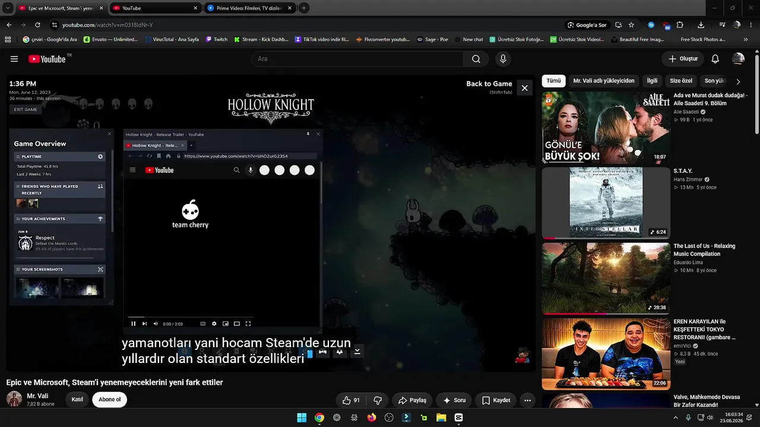Open the Eren Karayılan Tokyo video thumbnail
Image resolution: width=760 pixels, height=427 pixels.
(606, 354)
